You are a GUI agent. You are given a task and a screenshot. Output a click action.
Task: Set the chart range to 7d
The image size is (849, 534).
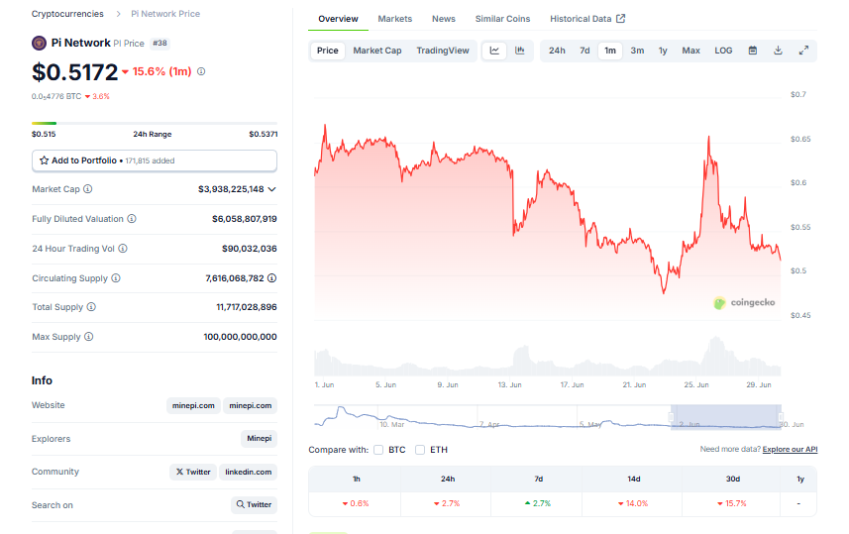pyautogui.click(x=584, y=51)
